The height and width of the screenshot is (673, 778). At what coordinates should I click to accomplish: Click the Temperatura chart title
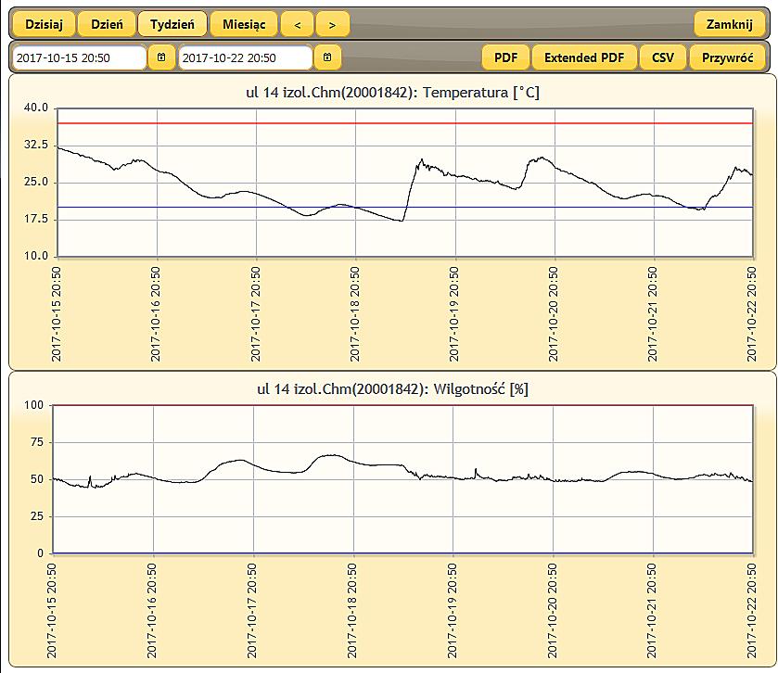point(392,93)
